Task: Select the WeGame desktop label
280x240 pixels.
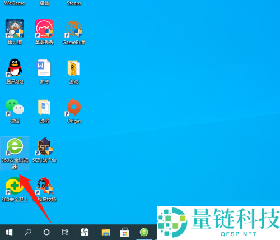Action: tap(15, 3)
